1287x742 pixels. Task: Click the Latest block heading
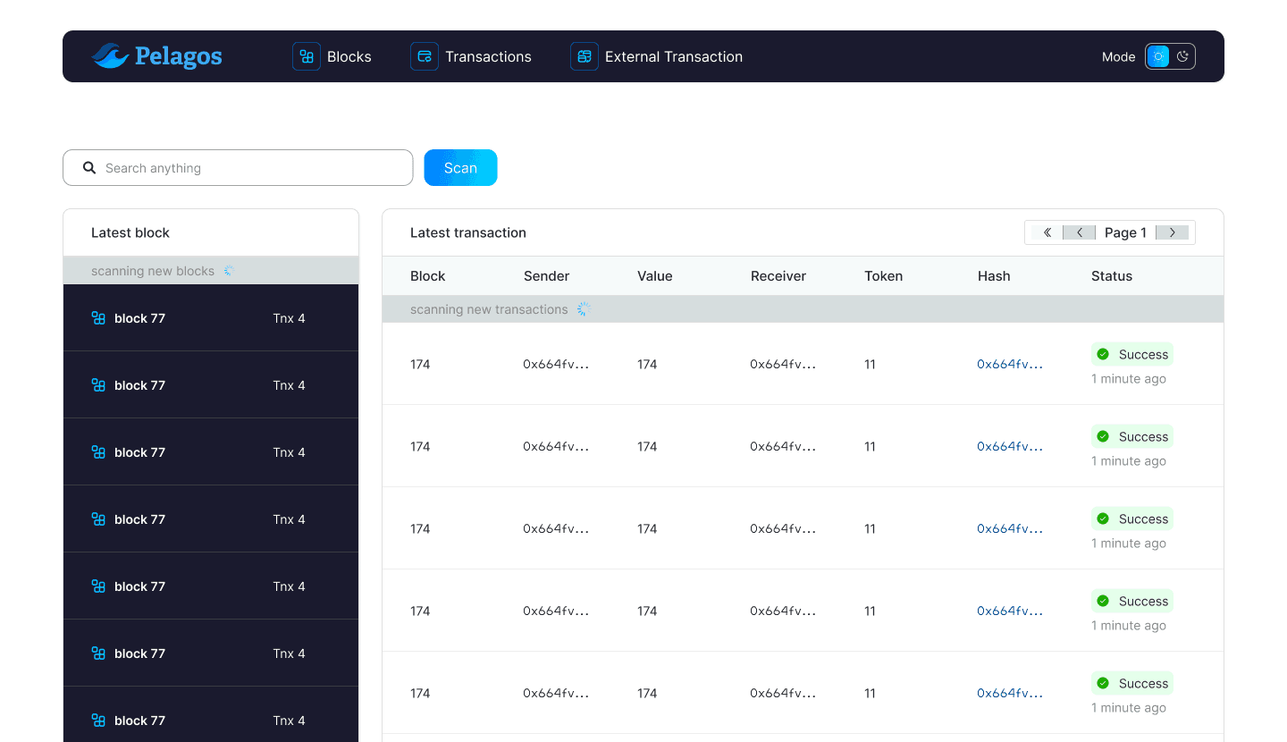130,232
